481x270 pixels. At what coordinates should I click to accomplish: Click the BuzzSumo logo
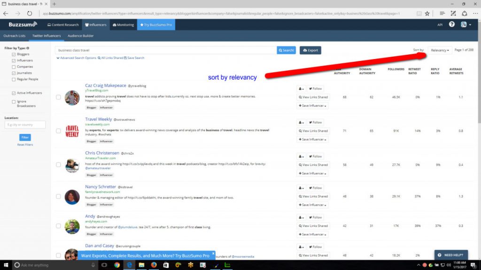pos(23,24)
